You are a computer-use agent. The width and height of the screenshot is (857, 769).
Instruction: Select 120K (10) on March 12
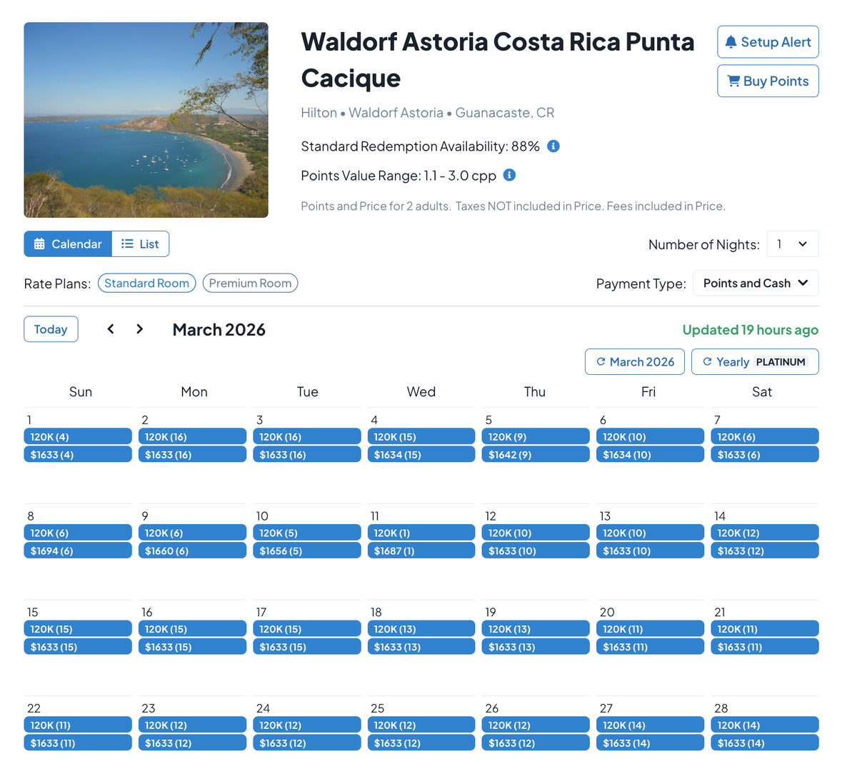click(x=536, y=533)
